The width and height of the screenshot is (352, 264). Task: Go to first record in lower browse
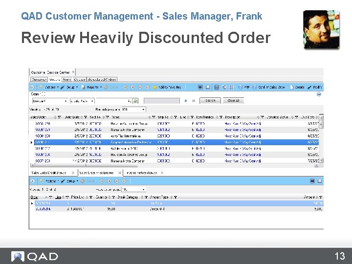(x=102, y=181)
